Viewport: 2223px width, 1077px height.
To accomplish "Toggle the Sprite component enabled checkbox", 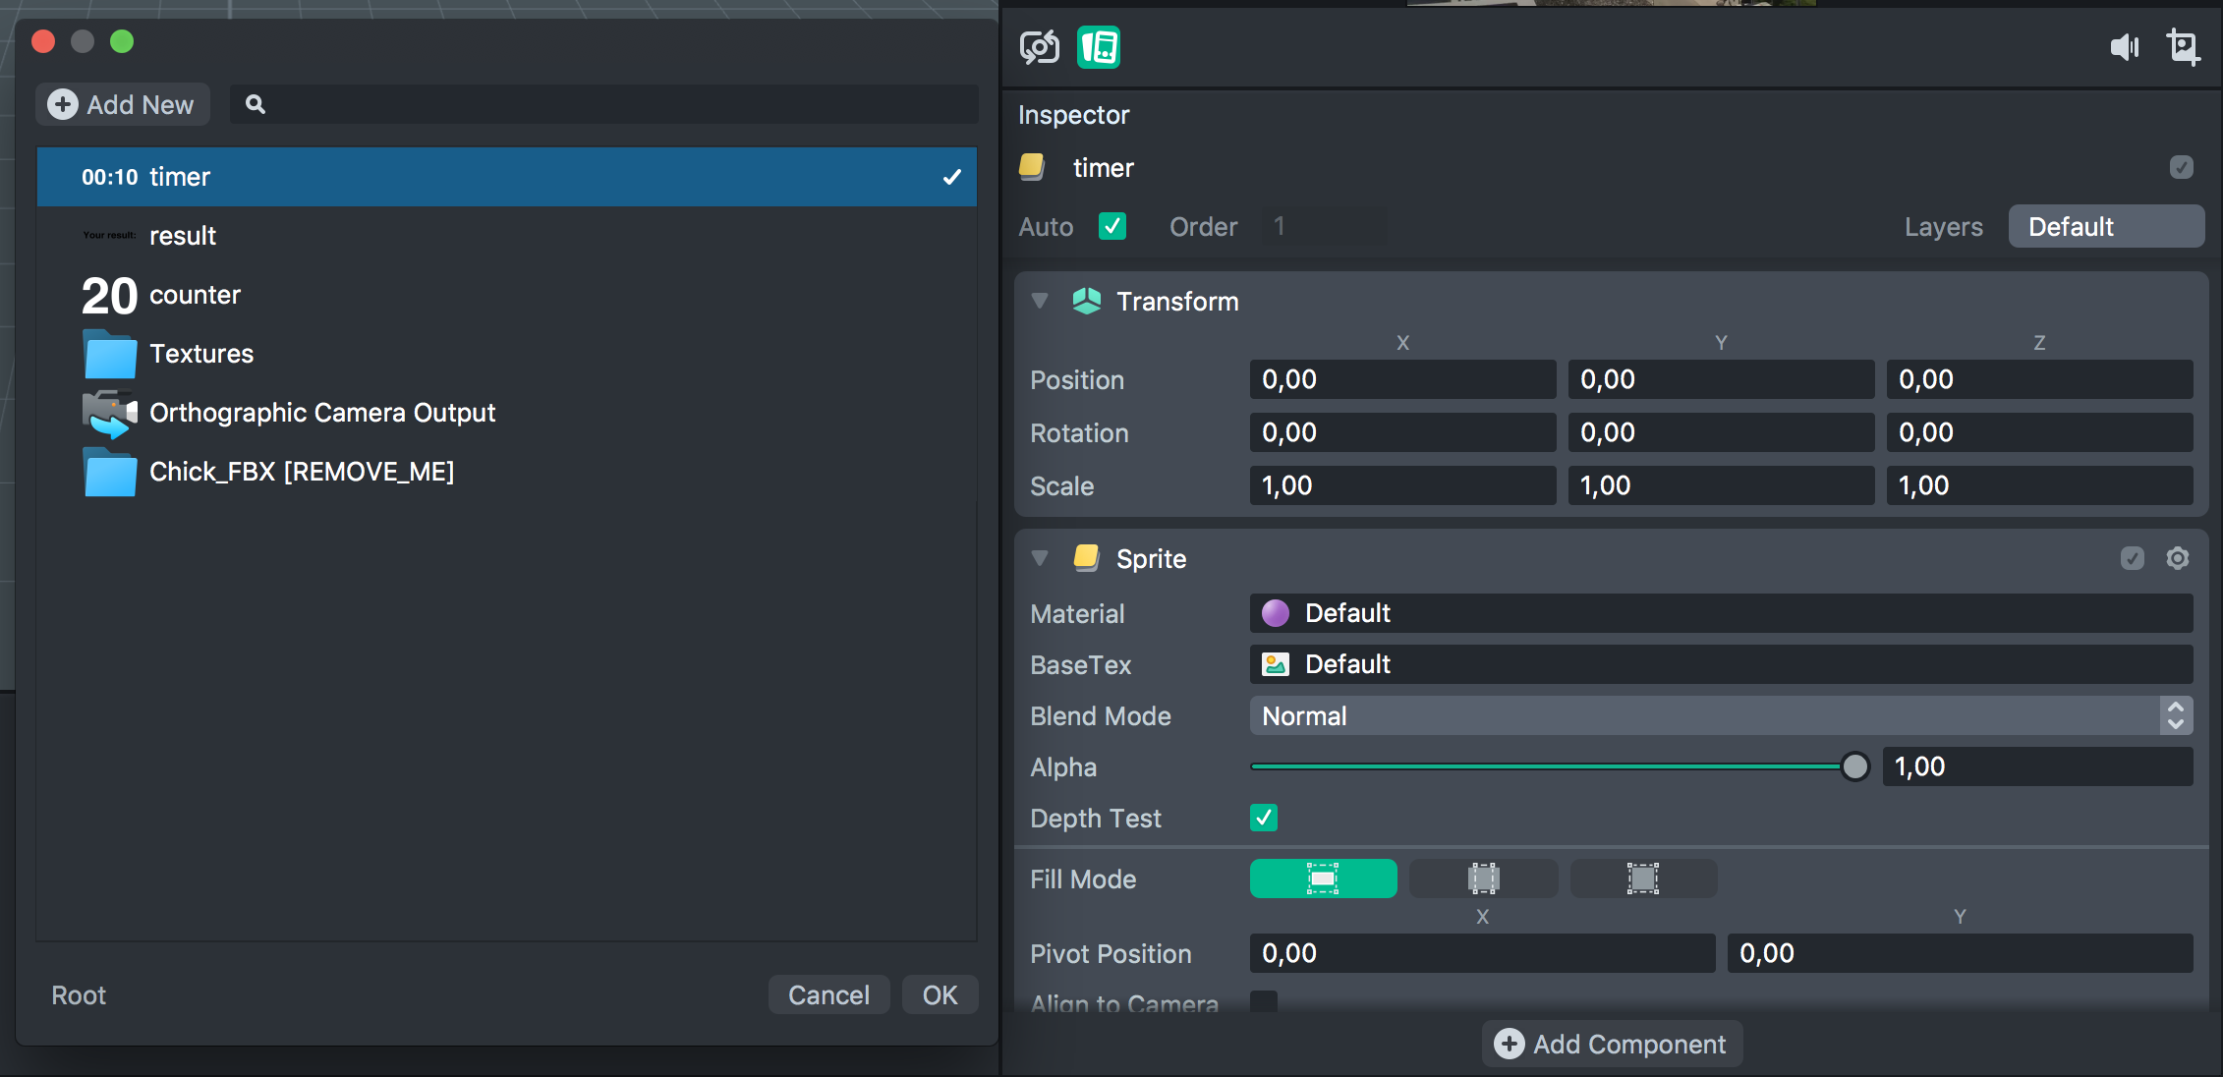I will 2132,558.
